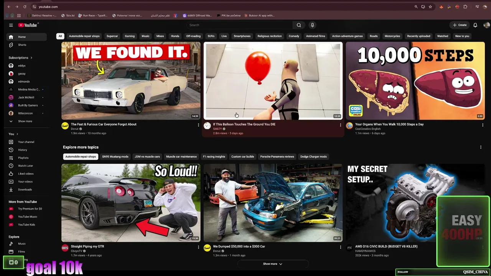Click the CasiCreativo English channel avatar
The width and height of the screenshot is (491, 276).
[349, 126]
